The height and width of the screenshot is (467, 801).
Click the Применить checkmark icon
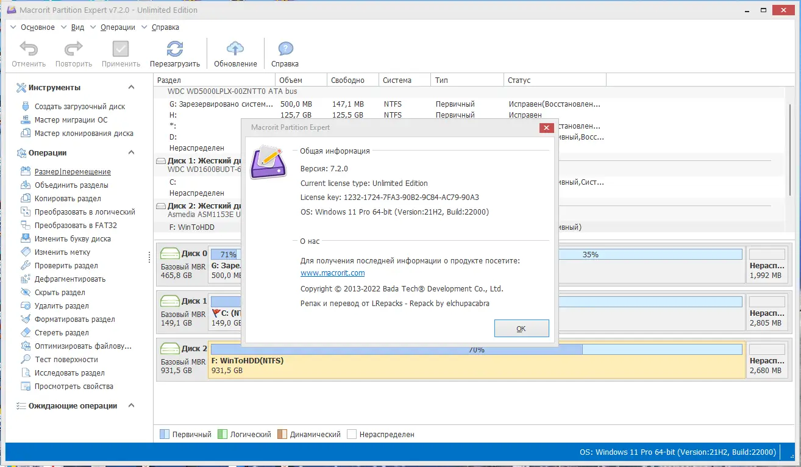click(x=121, y=49)
